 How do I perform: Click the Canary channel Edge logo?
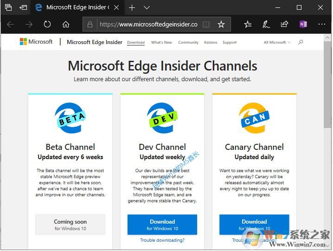click(254, 118)
